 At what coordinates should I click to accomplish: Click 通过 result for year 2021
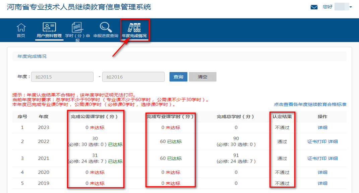282,158
